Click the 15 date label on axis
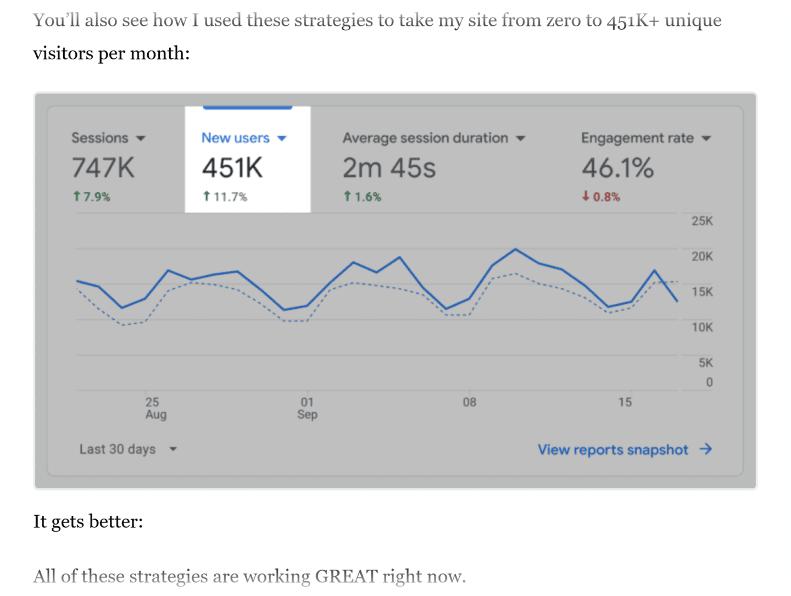Image resolution: width=791 pixels, height=596 pixels. point(625,402)
